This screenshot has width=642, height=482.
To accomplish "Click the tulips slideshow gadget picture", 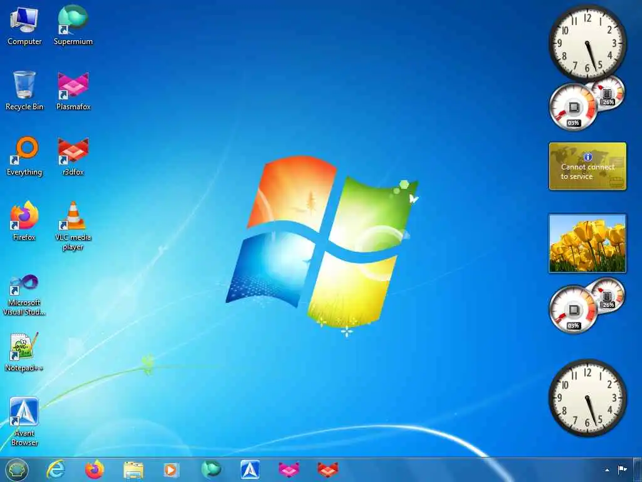I will point(587,244).
